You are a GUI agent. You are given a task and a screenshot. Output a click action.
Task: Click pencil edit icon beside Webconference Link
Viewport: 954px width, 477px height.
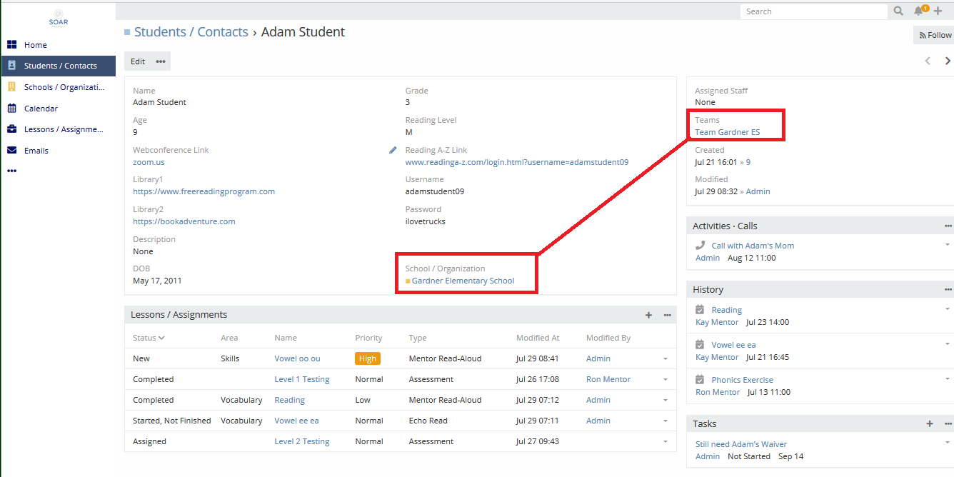393,150
